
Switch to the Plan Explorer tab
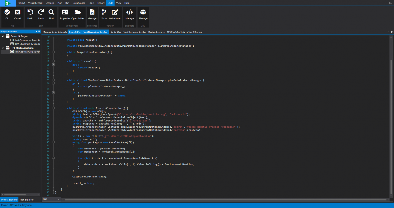click(26, 200)
